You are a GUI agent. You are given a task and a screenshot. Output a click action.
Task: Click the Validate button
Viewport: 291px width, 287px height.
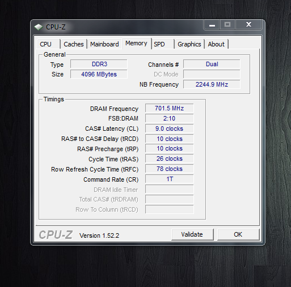click(192, 234)
